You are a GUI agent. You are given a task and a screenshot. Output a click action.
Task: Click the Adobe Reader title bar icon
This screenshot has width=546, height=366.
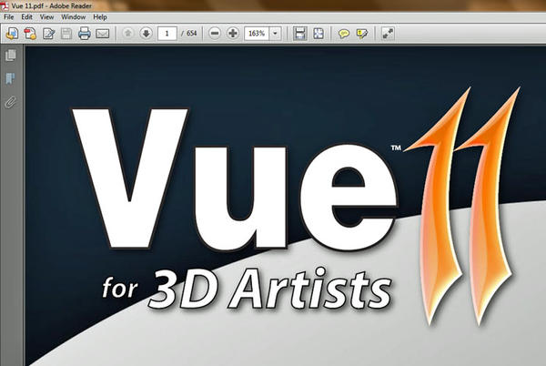coord(5,5)
